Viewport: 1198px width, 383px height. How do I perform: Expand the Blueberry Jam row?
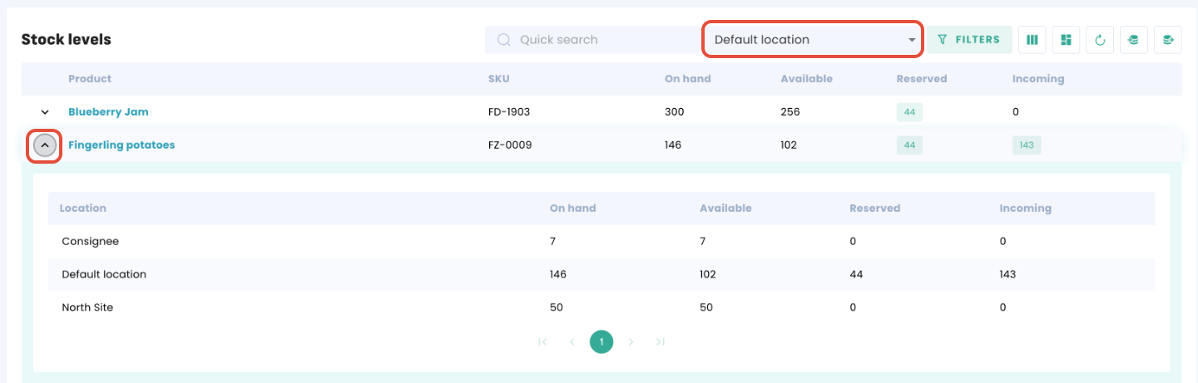pyautogui.click(x=45, y=111)
